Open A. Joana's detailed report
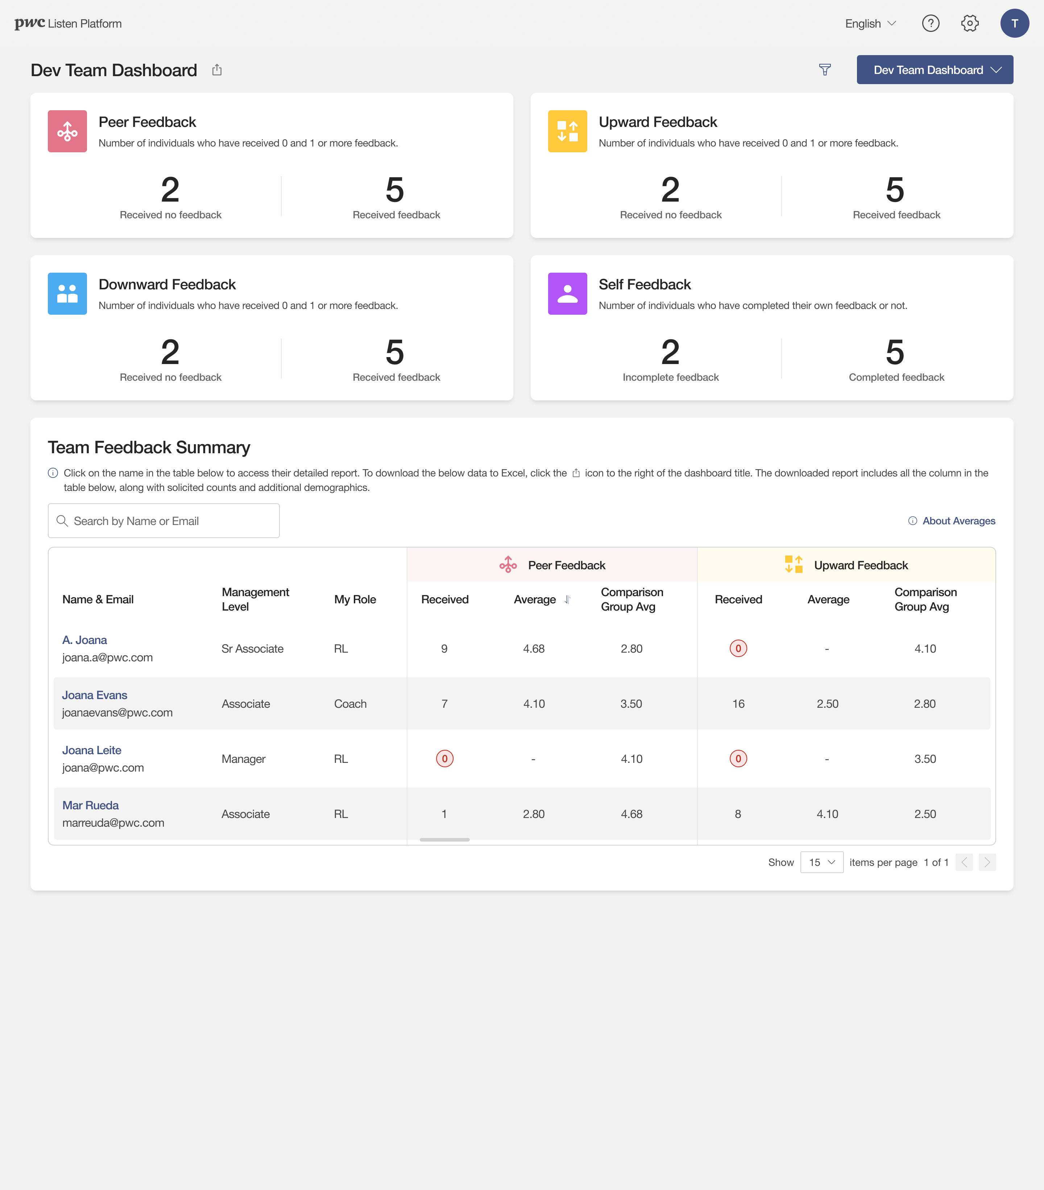The height and width of the screenshot is (1190, 1044). (x=84, y=640)
